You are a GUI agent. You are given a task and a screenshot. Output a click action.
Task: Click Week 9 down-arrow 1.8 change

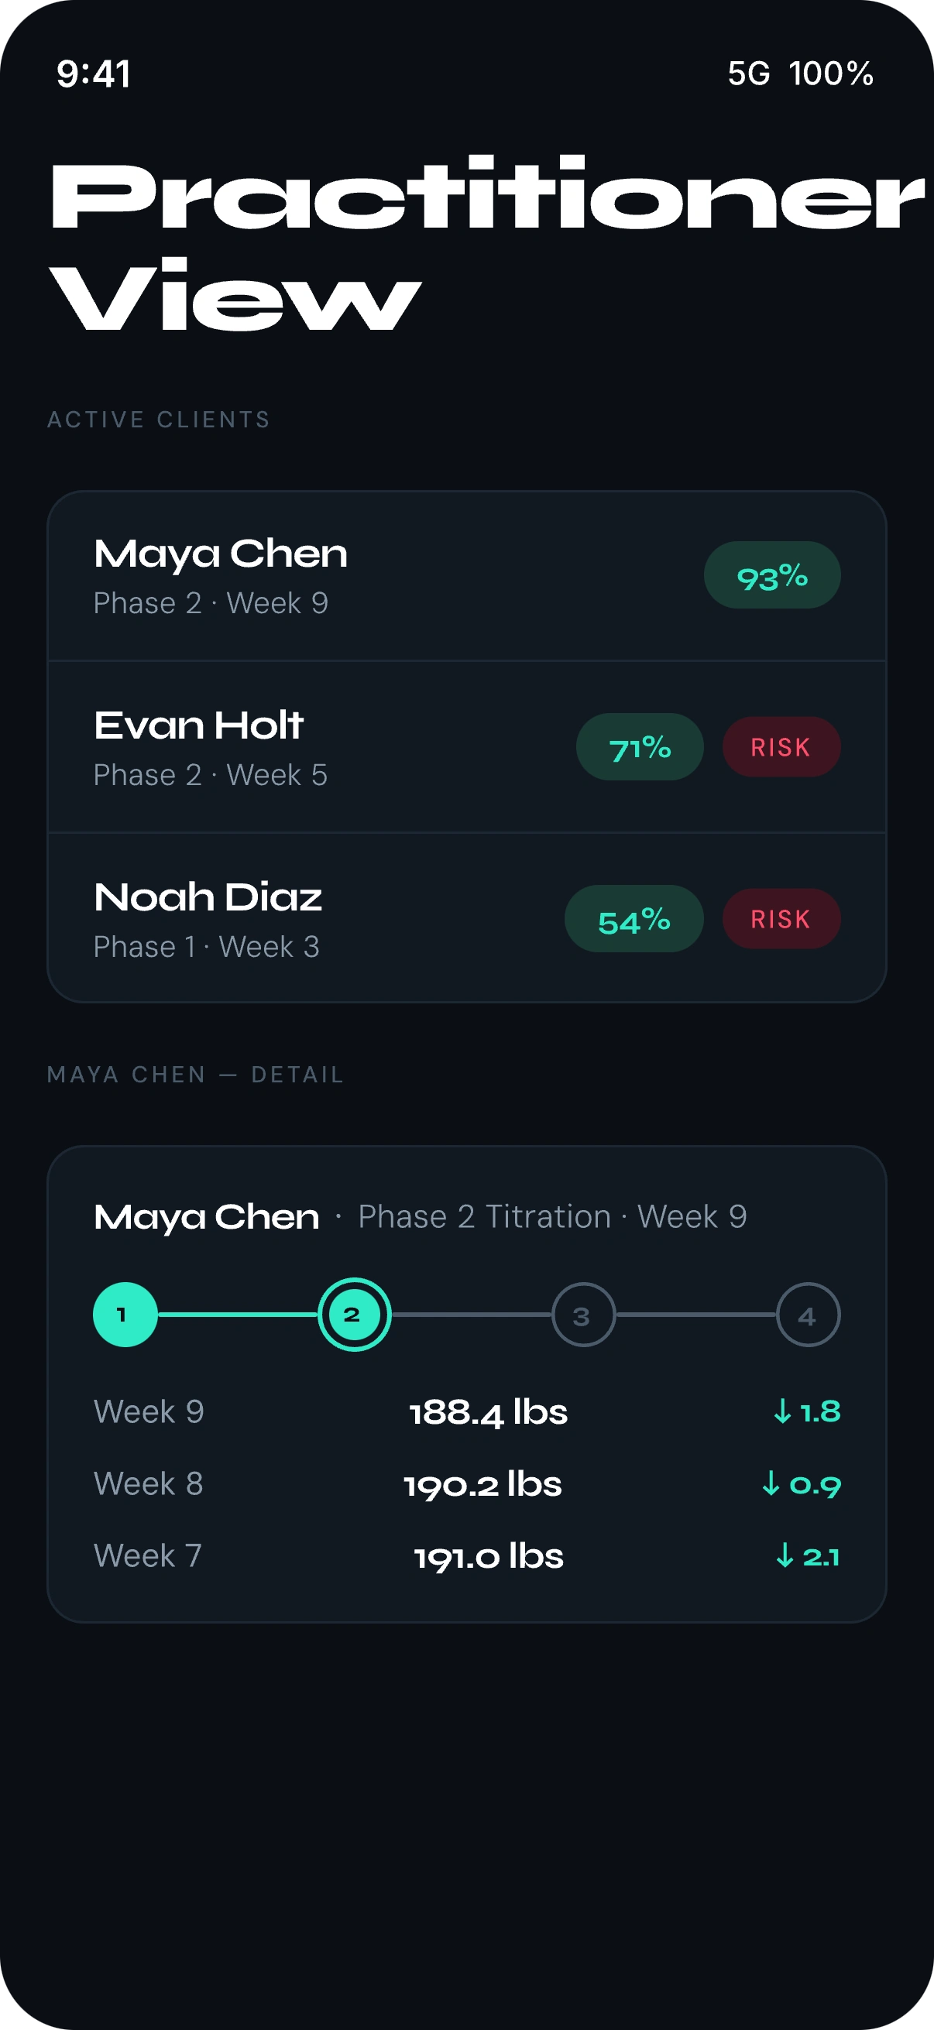tap(806, 1411)
